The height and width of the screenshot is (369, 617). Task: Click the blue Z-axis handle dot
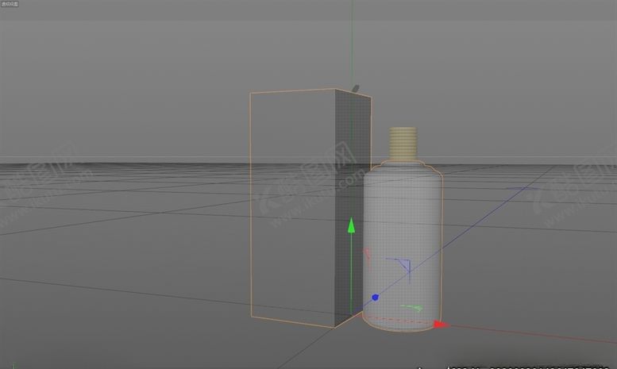[x=375, y=298]
